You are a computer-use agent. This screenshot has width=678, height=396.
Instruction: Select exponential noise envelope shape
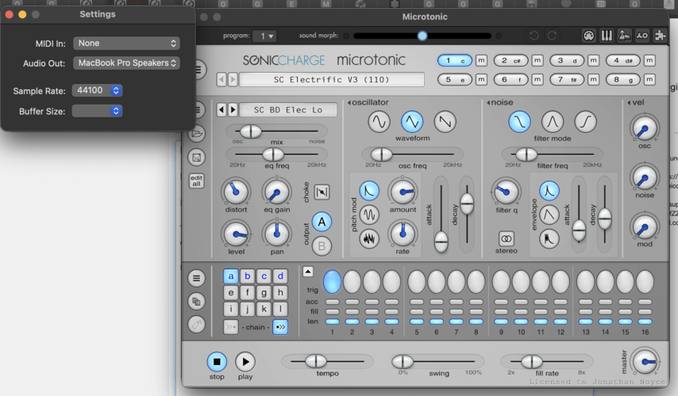(549, 191)
